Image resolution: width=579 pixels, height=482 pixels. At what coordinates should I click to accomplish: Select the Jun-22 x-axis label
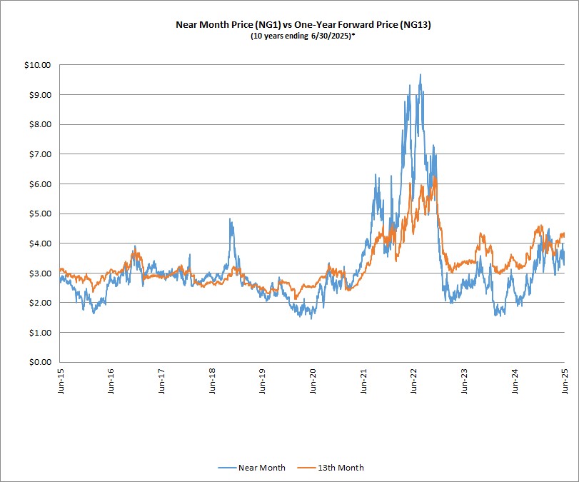click(x=414, y=381)
